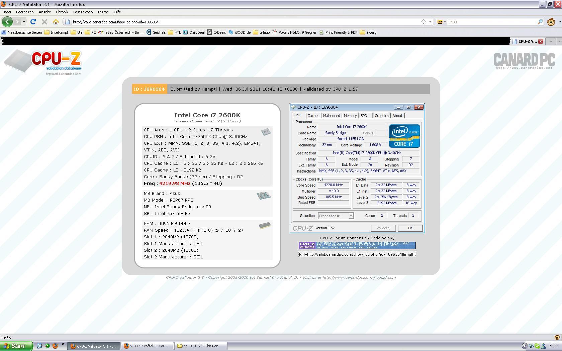
Task: Open the Extras menu
Action: (103, 12)
